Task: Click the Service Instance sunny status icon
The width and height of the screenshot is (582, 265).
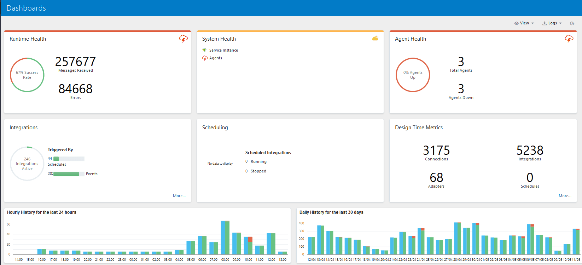Action: 204,50
